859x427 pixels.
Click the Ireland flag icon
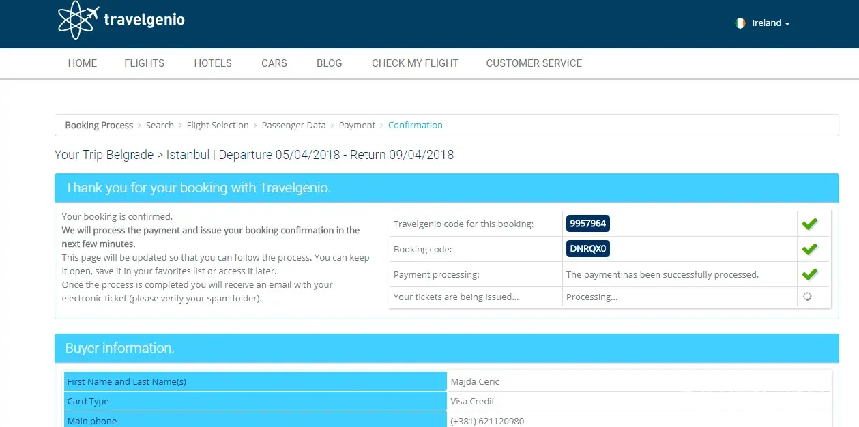[x=740, y=23]
